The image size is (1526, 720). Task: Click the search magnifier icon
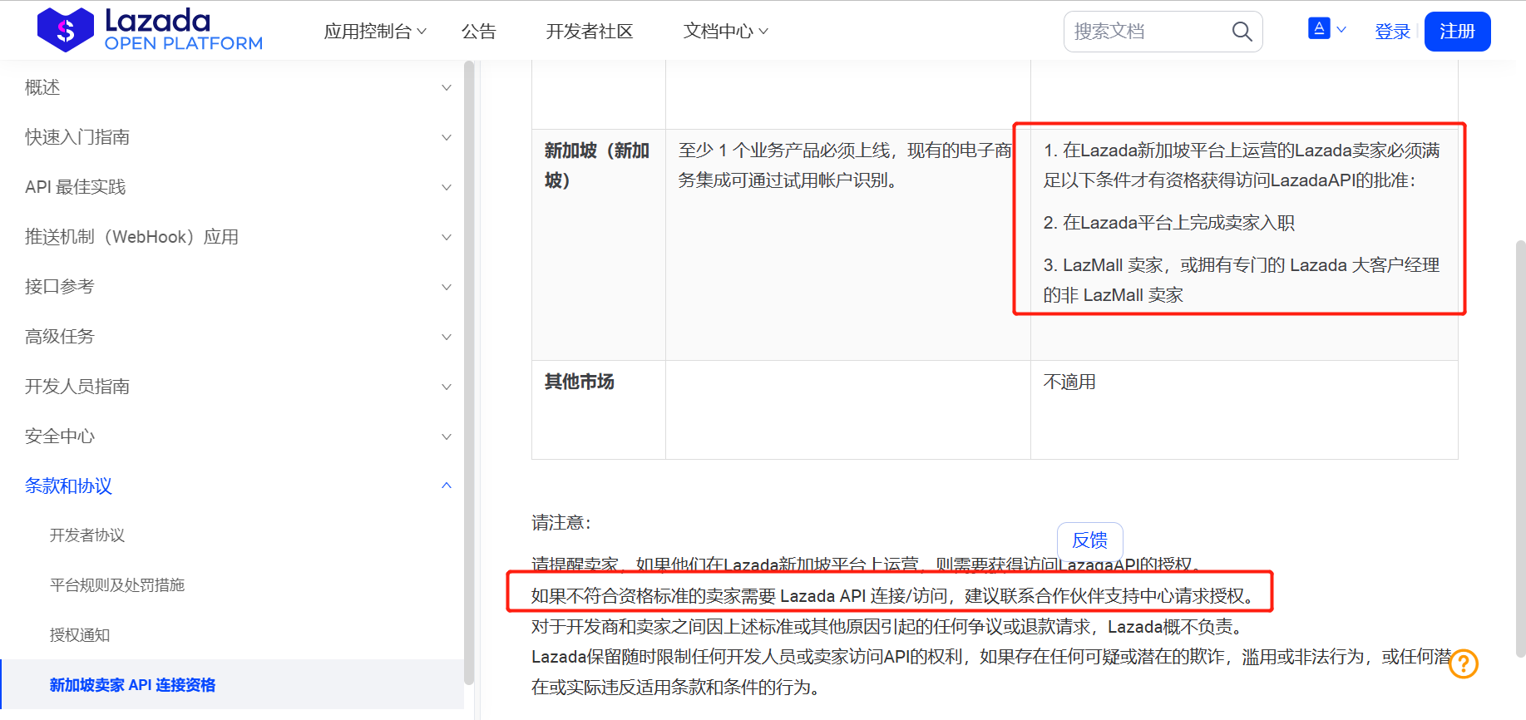click(1242, 32)
